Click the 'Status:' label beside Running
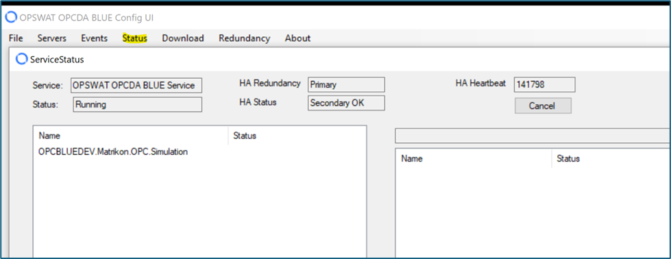Image resolution: width=671 pixels, height=259 pixels. coord(45,105)
